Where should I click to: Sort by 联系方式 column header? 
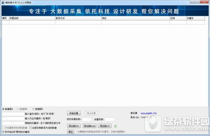pyautogui.click(x=78, y=18)
